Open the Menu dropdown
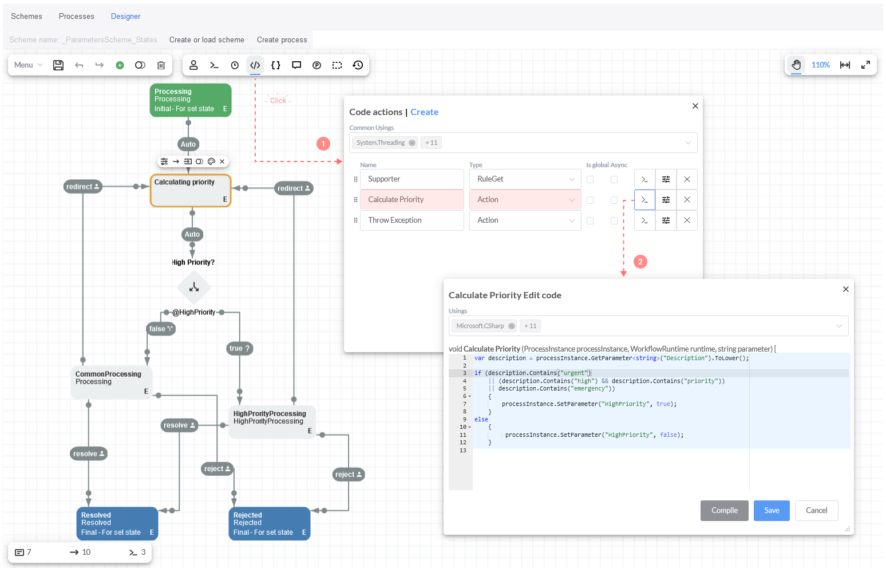The height and width of the screenshot is (576, 886). (28, 65)
